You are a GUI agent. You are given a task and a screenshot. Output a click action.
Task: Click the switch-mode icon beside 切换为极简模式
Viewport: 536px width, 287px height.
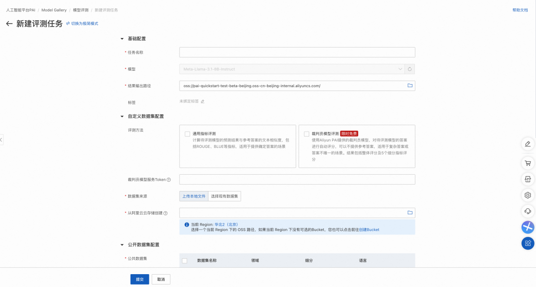coord(68,24)
